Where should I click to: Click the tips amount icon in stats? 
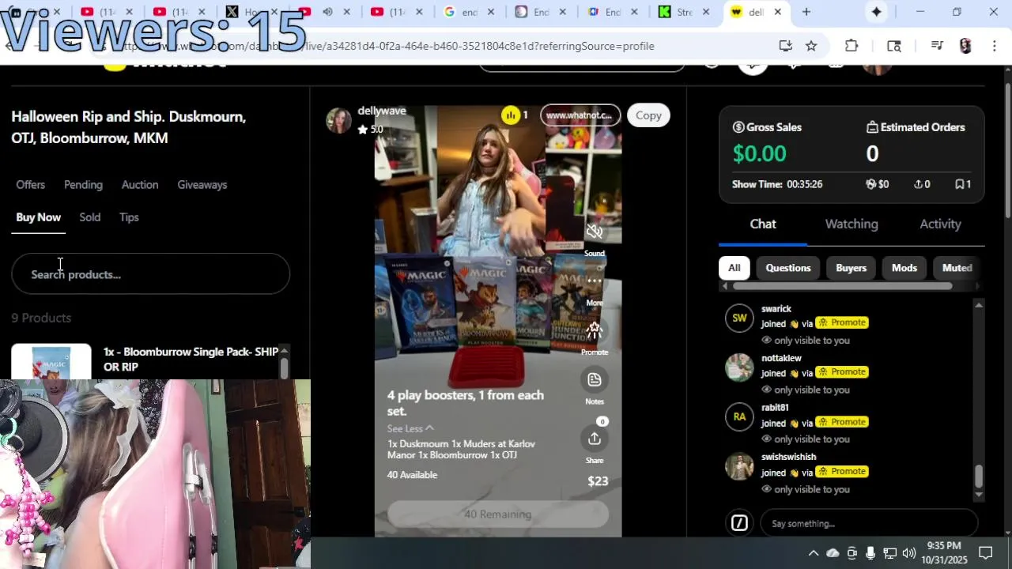pos(871,184)
